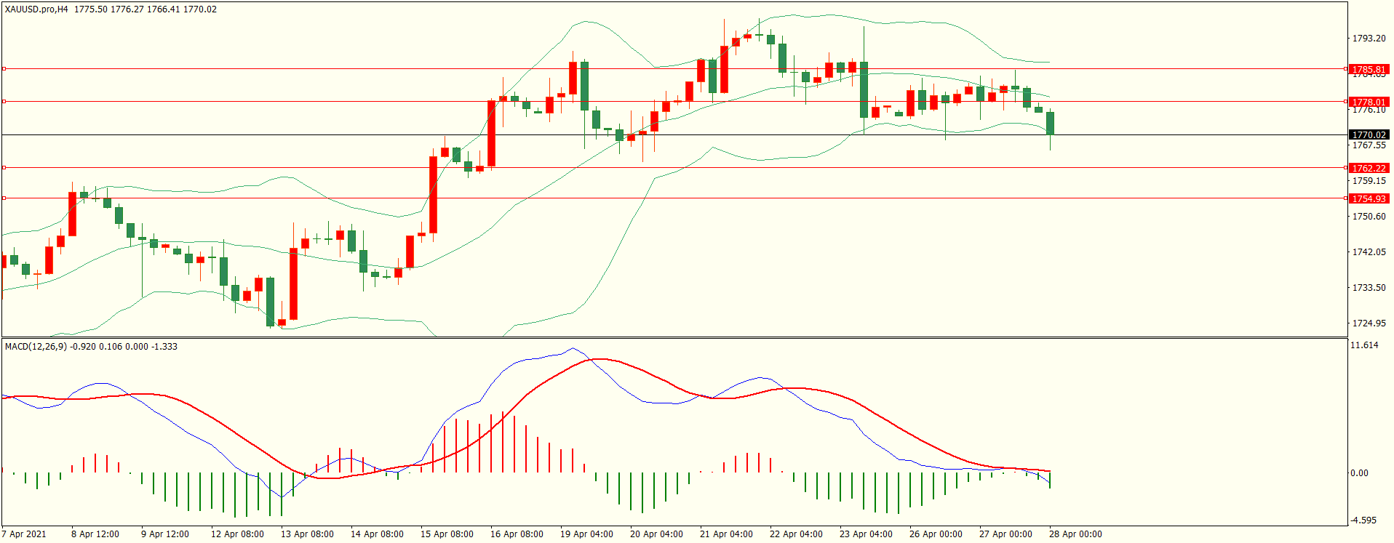Click the black 1770.02 current price tag
This screenshot has width=1394, height=543.
(x=1369, y=135)
